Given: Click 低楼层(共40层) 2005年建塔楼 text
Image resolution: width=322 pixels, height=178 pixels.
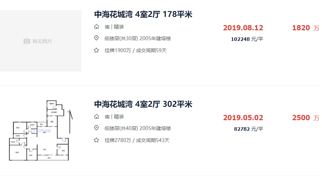Looking at the screenshot, I should point(138,128).
